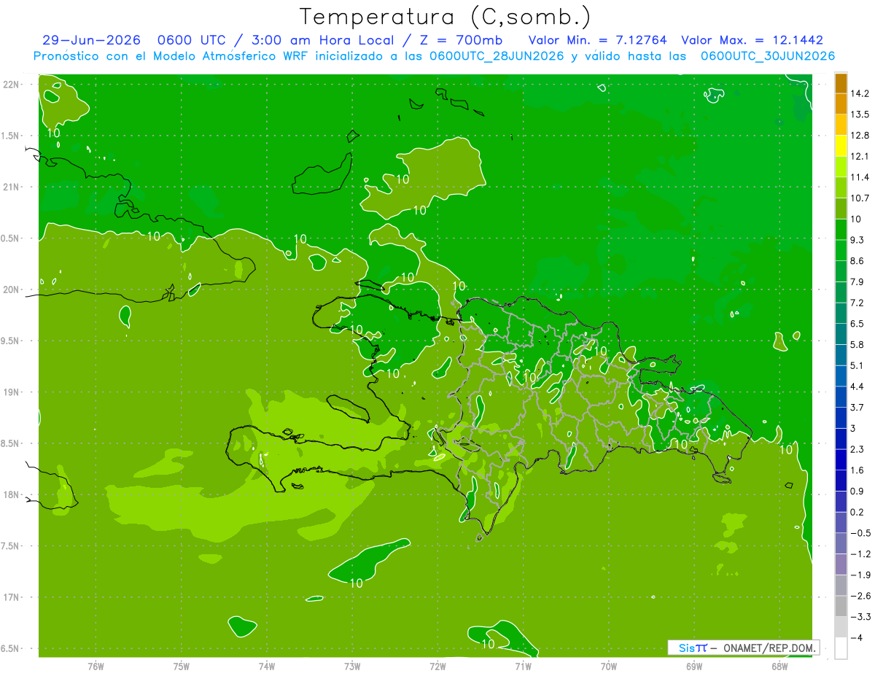
Task: Click the 18N latitude axis label
Action: [x=10, y=494]
